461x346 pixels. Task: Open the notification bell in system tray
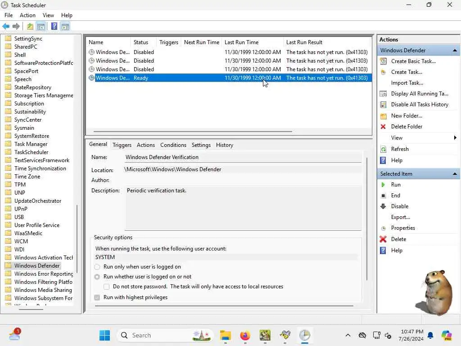pos(430,335)
